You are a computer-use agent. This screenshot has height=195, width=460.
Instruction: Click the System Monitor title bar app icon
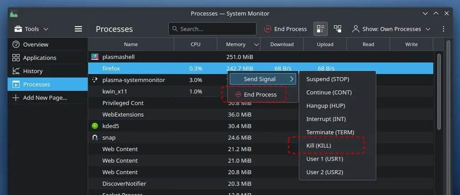[x=14, y=14]
